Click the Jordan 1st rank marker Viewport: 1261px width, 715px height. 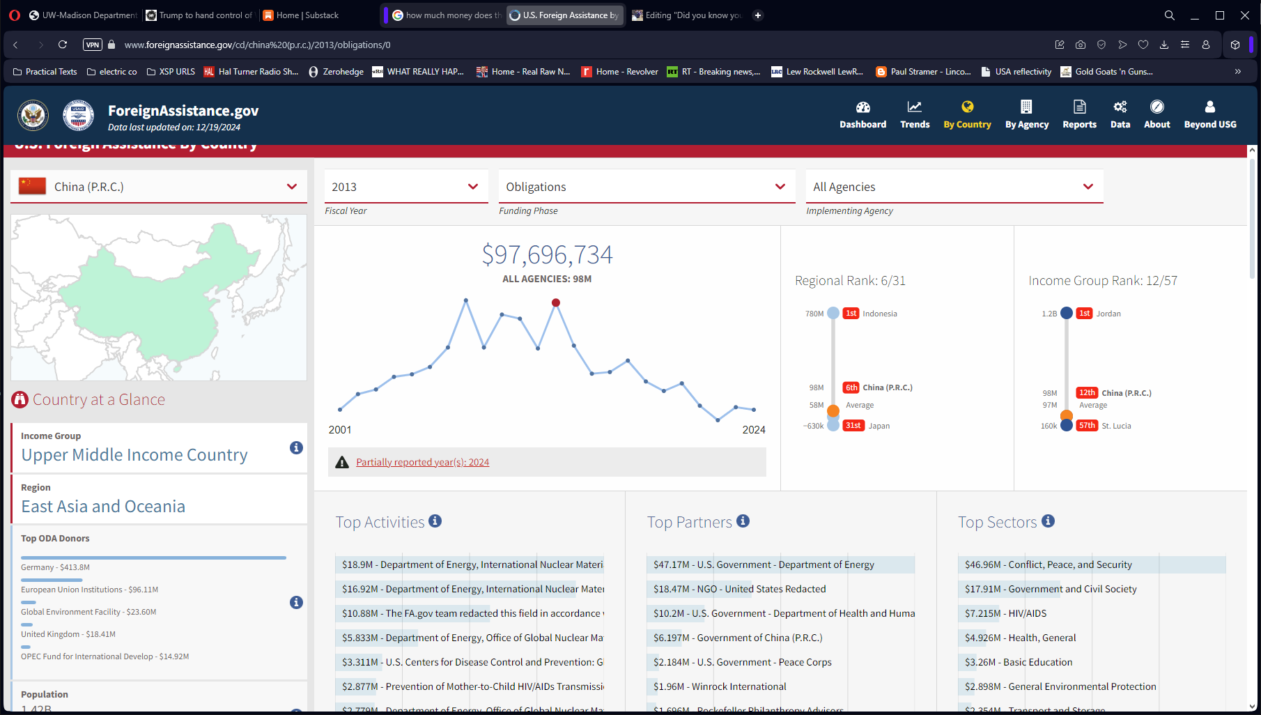[1067, 314]
